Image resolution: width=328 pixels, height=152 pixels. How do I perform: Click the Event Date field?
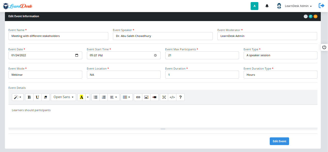click(45, 55)
